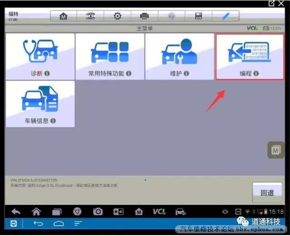The height and width of the screenshot is (236, 290).
Task: Click TeamViewer icon in blue bar
Action: tap(14, 224)
